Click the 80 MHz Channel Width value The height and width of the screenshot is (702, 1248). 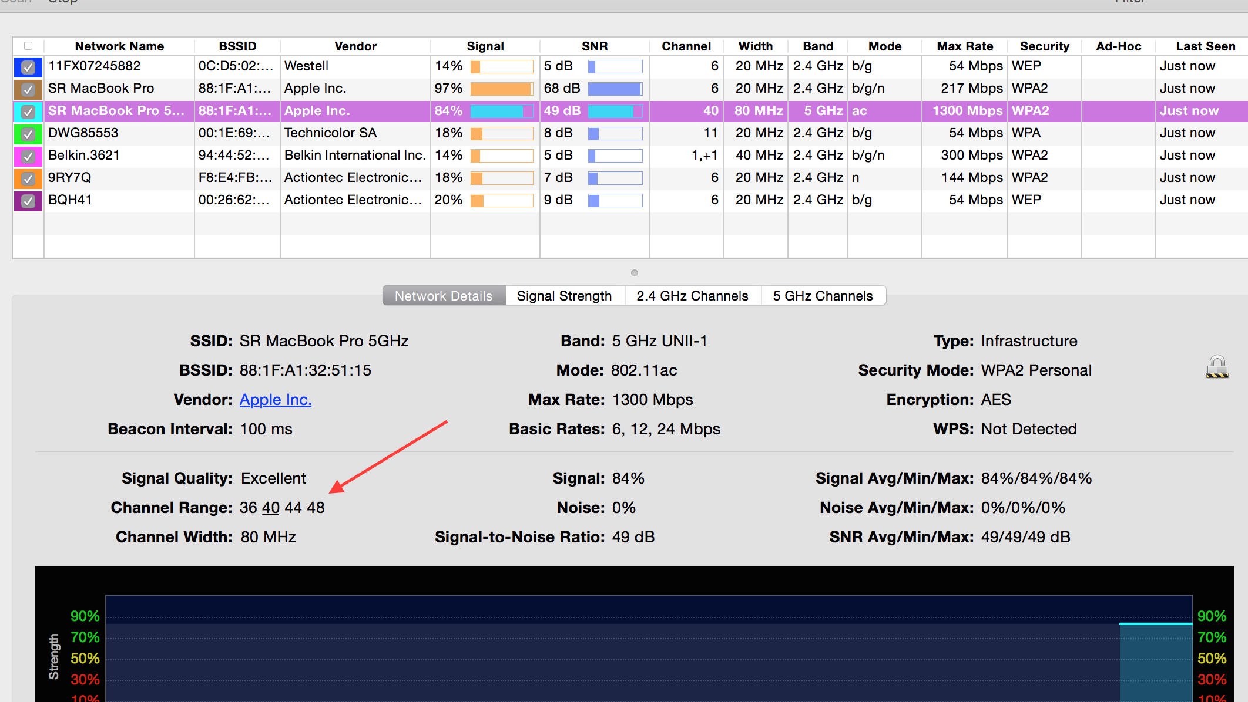[x=268, y=537]
